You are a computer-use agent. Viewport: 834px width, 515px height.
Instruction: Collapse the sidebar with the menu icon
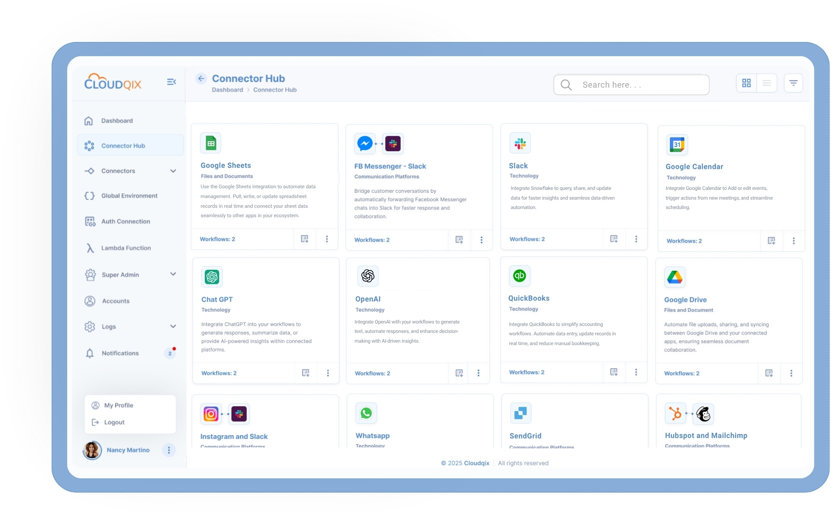pyautogui.click(x=171, y=82)
